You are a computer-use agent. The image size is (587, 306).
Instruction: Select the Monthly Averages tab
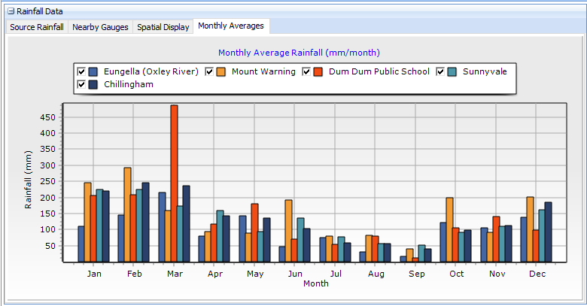(230, 26)
